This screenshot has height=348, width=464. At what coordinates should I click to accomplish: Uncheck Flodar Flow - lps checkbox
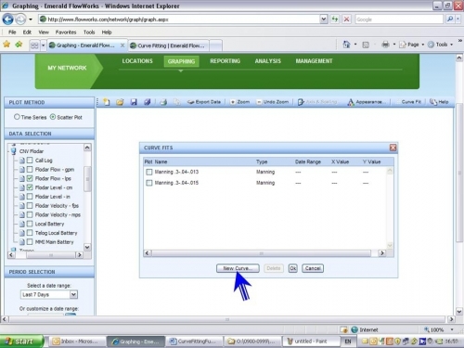click(x=30, y=178)
